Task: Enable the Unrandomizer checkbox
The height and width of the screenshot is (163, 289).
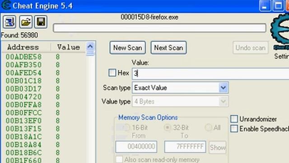Action: point(234,119)
